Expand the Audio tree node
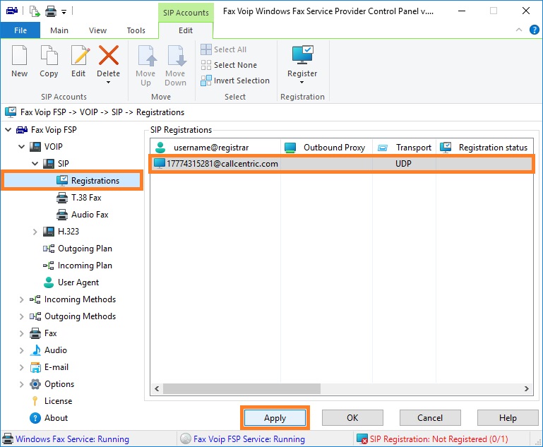 pyautogui.click(x=21, y=350)
